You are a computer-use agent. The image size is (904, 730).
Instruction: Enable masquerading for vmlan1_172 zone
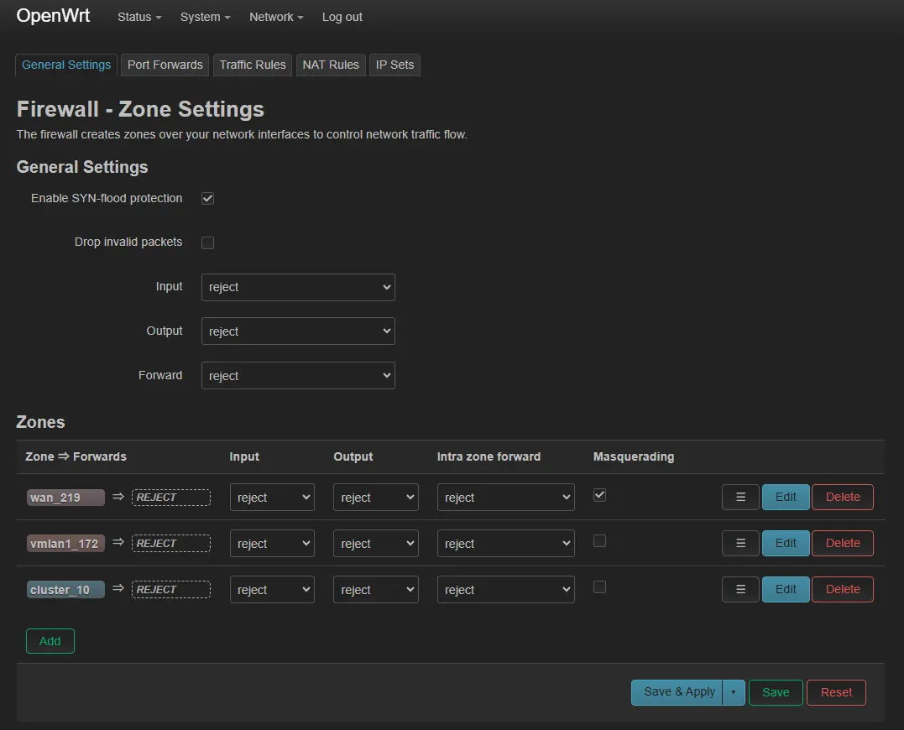click(599, 541)
